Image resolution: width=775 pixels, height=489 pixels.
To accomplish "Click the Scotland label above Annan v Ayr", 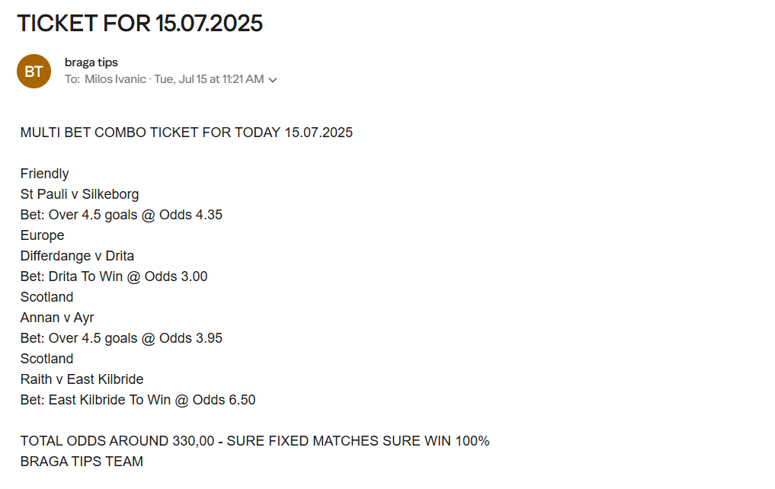I will [x=47, y=297].
